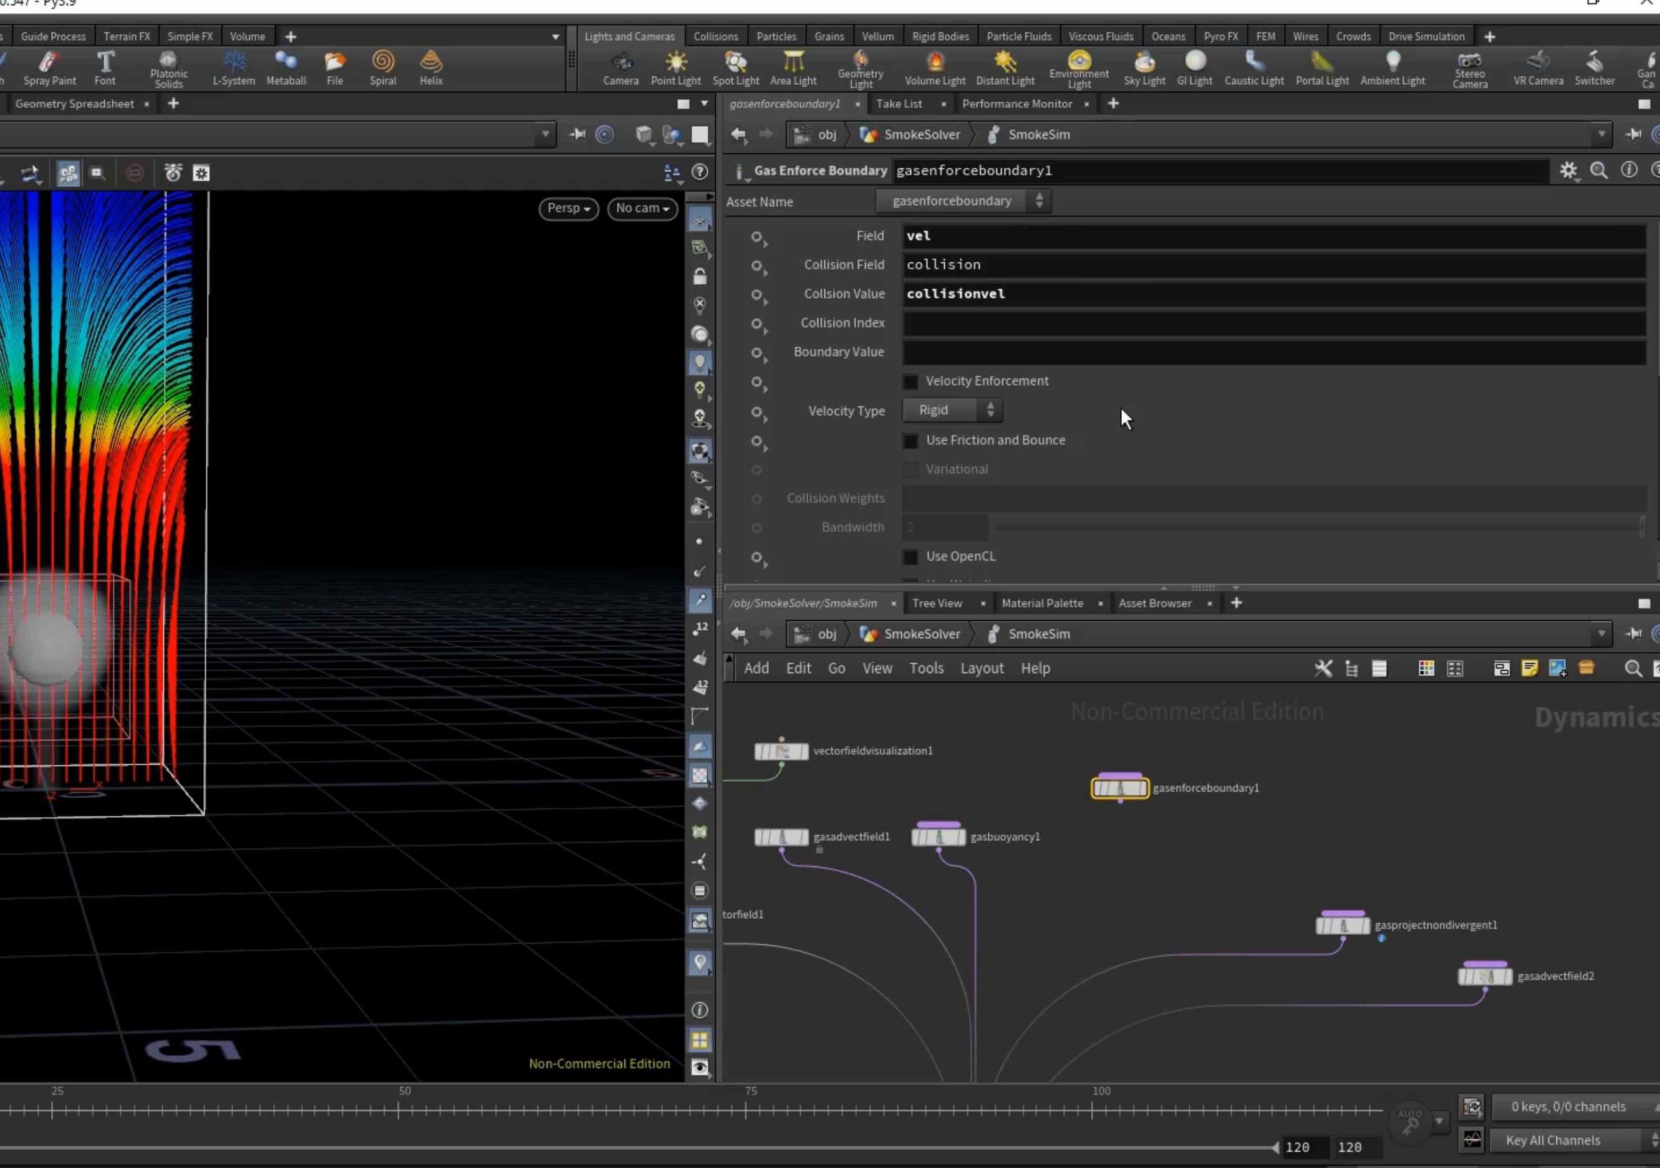Open the Layout menu in network editor

[x=982, y=669]
